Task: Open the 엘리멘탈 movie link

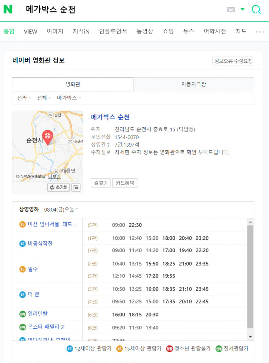Action: coord(38,314)
